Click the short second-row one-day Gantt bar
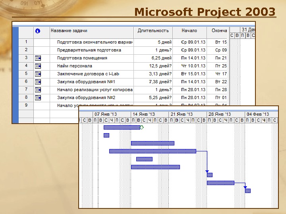 [x=106, y=135]
